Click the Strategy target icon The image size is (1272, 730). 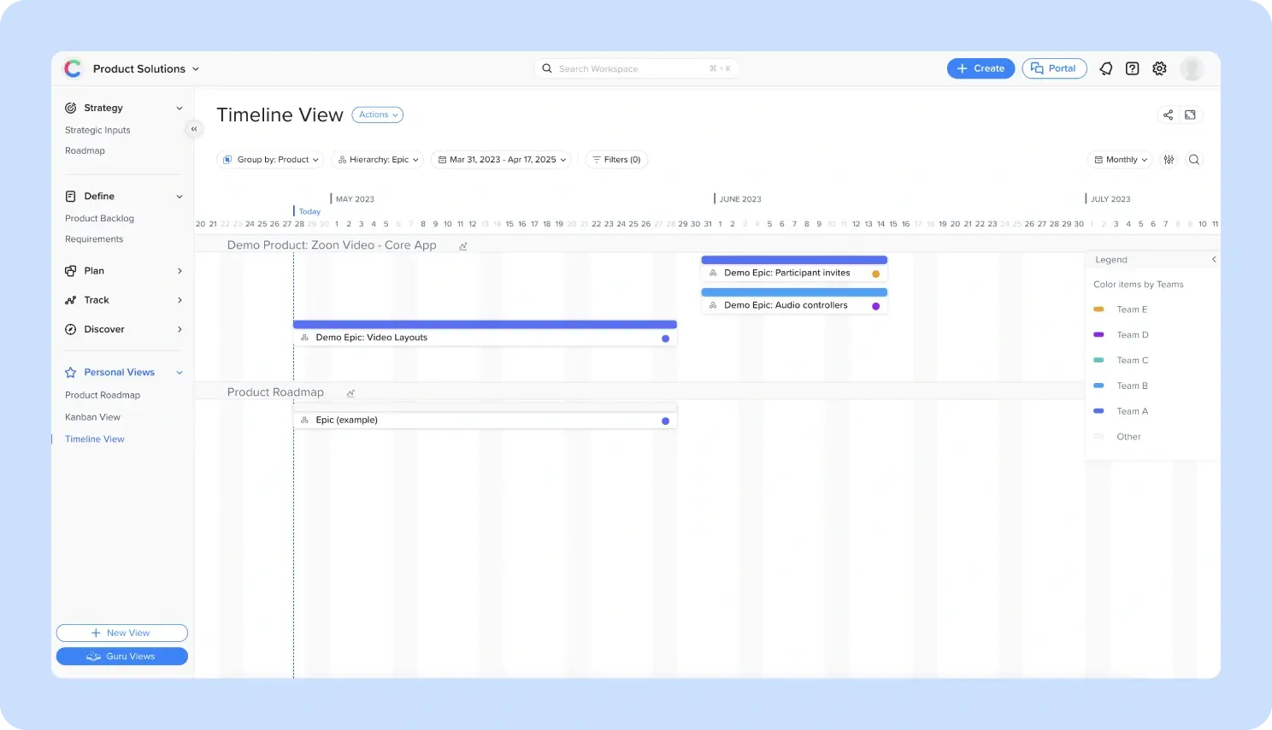[71, 108]
